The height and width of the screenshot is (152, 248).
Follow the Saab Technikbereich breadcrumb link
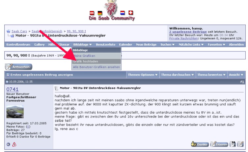pyautogui.click(x=47, y=31)
